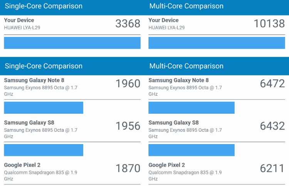Select the Your Device single-core blue bar
Image resolution: width=289 pixels, height=186 pixels.
tap(72, 43)
